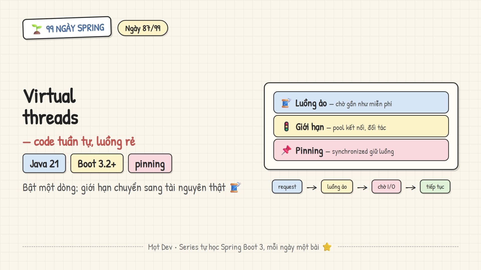481x270 pixels.
Task: Select the pink 'pinning' tag
Action: [x=150, y=163]
